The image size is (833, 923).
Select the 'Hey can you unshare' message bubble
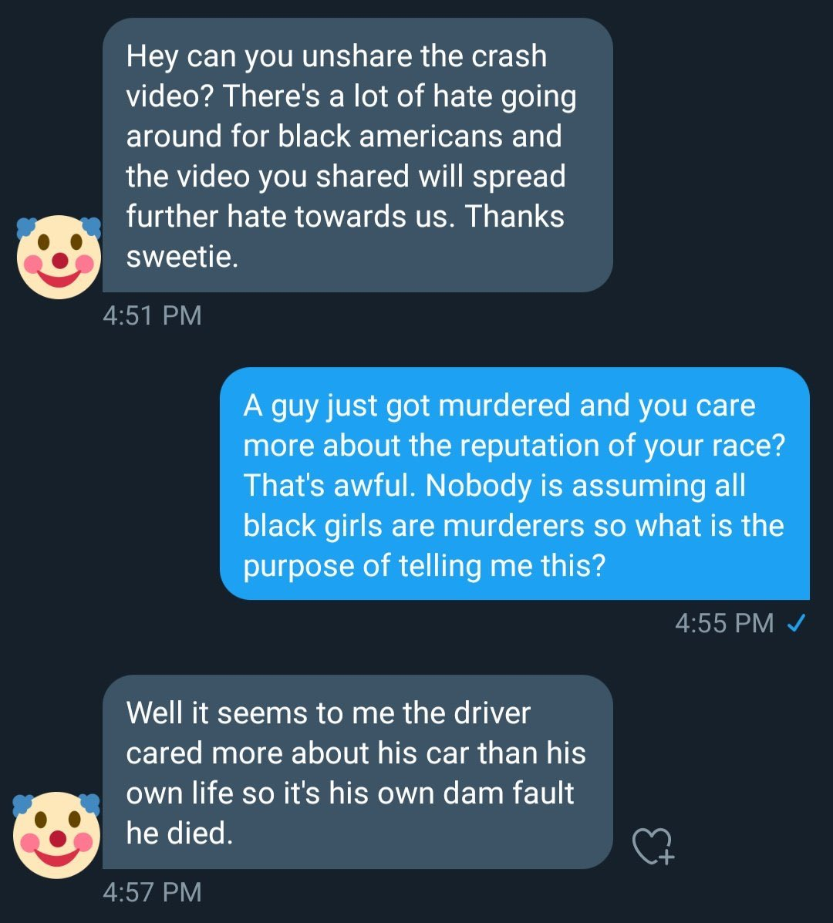click(357, 156)
